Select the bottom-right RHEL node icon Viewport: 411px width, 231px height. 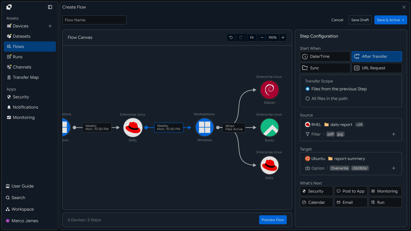tap(269, 165)
